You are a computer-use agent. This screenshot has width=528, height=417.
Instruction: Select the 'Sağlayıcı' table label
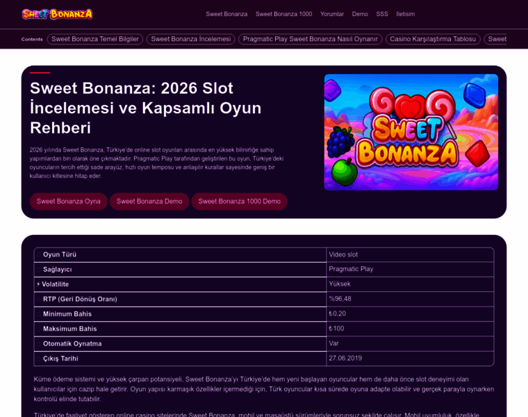pyautogui.click(x=57, y=270)
